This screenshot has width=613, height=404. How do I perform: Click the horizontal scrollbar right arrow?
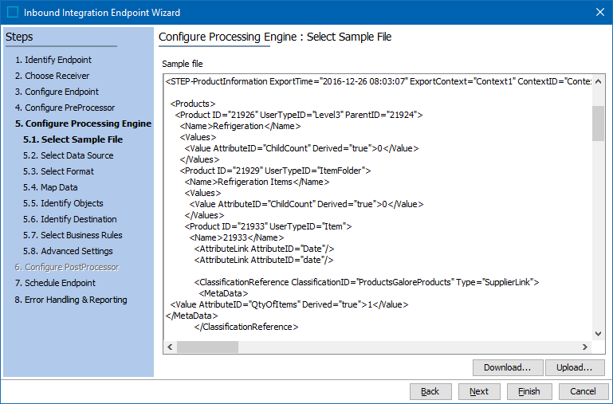click(x=585, y=347)
